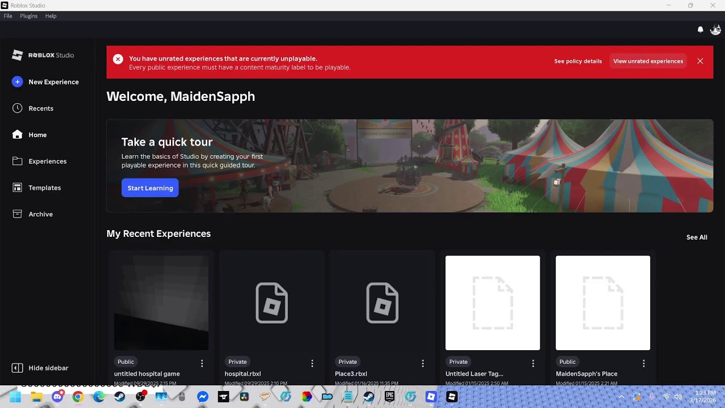Click the Private badge on Untitled Laser Tag
This screenshot has height=408, width=725.
pyautogui.click(x=458, y=362)
